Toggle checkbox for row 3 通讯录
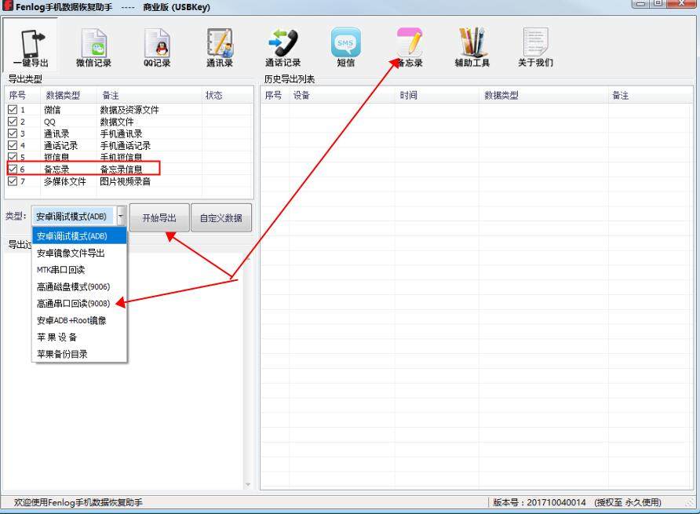 pyautogui.click(x=13, y=133)
